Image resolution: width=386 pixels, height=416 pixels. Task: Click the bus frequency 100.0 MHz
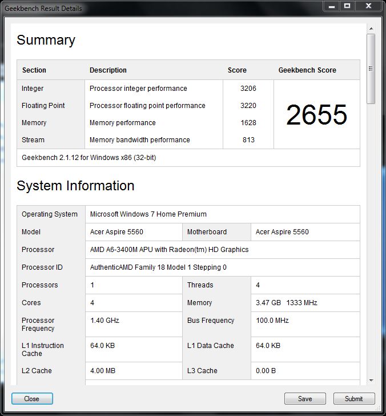point(272,321)
